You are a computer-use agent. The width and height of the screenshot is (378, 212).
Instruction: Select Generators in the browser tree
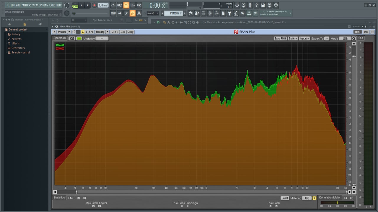18,48
